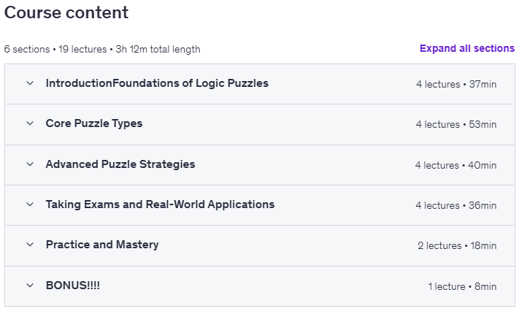
Task: Select the Advanced Puzzle Strategies section title
Action: pos(120,164)
